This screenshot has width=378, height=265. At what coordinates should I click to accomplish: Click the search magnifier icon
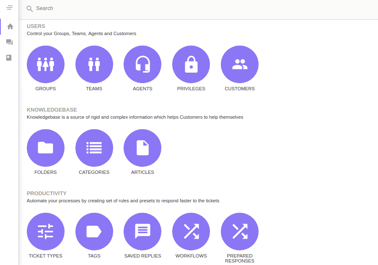tap(30, 9)
